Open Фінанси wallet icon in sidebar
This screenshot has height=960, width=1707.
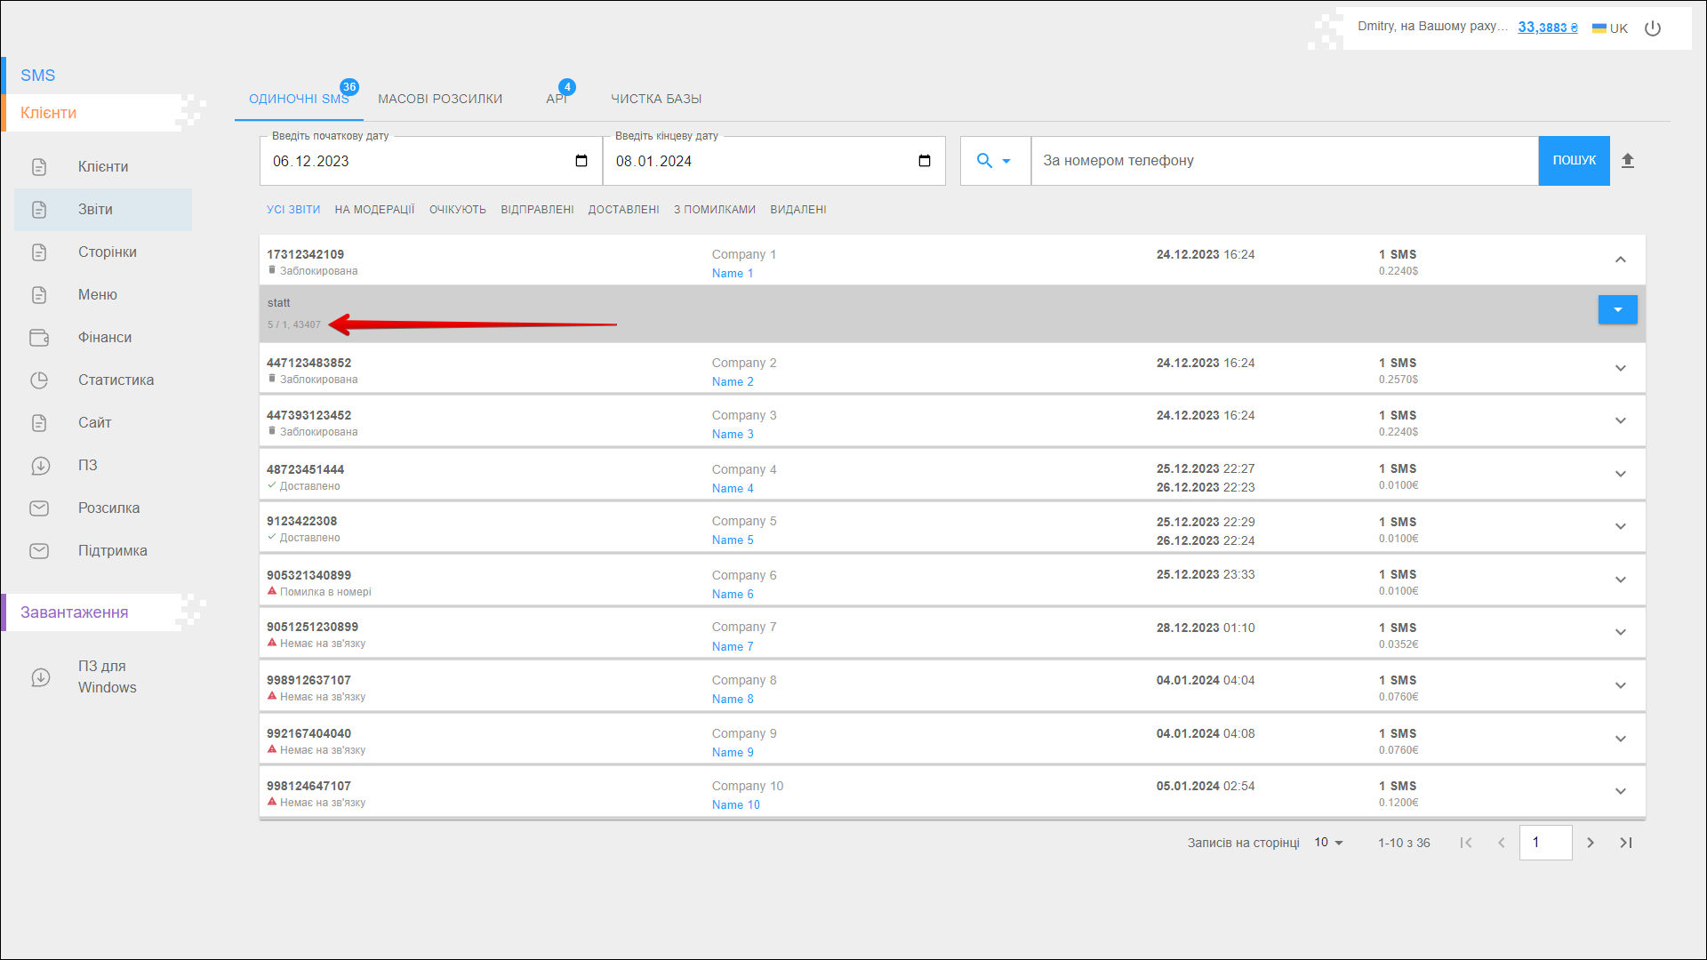click(x=39, y=338)
